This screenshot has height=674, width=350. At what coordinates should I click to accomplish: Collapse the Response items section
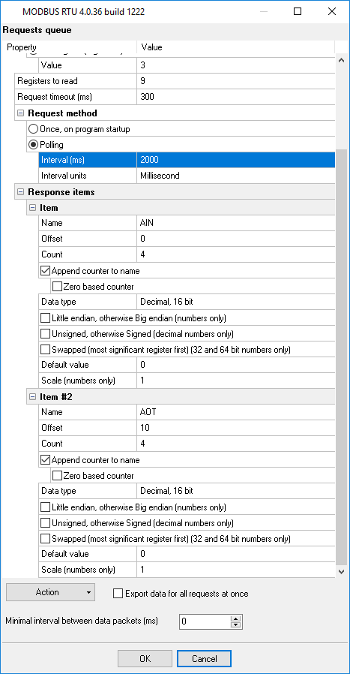[20, 191]
